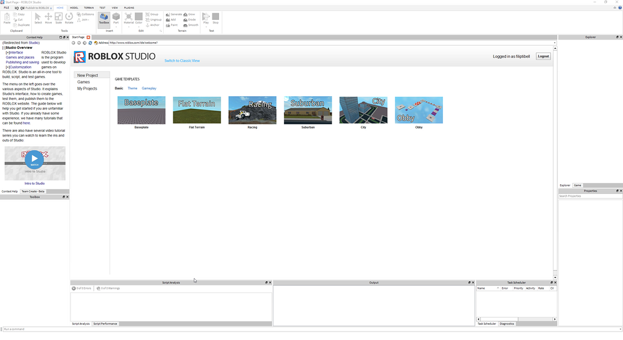Click the Play test button
This screenshot has width=623, height=340.
click(x=206, y=17)
